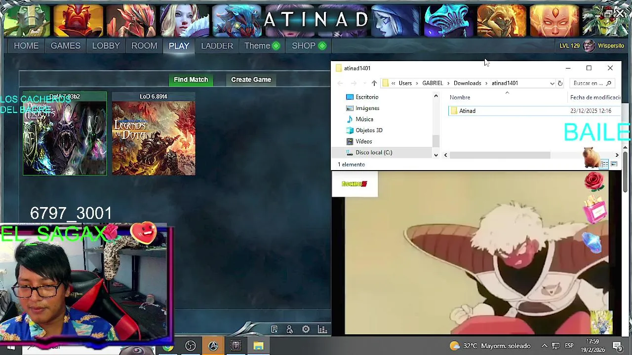The image size is (632, 355).
Task: Select Vídeos in the navigation pane
Action: (364, 142)
